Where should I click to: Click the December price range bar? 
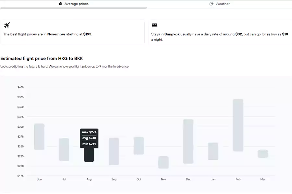[x=188, y=141]
